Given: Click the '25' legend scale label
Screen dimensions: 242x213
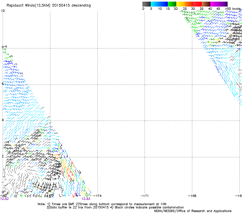Looking at the screenshot, I should 185,9.
